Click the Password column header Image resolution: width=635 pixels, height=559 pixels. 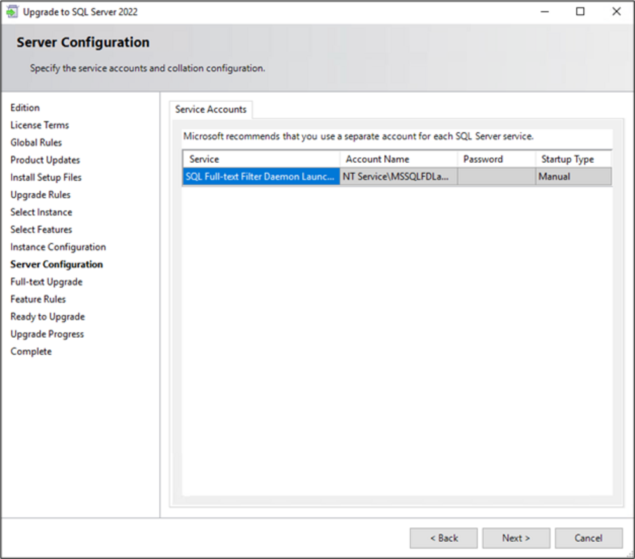[x=496, y=159]
